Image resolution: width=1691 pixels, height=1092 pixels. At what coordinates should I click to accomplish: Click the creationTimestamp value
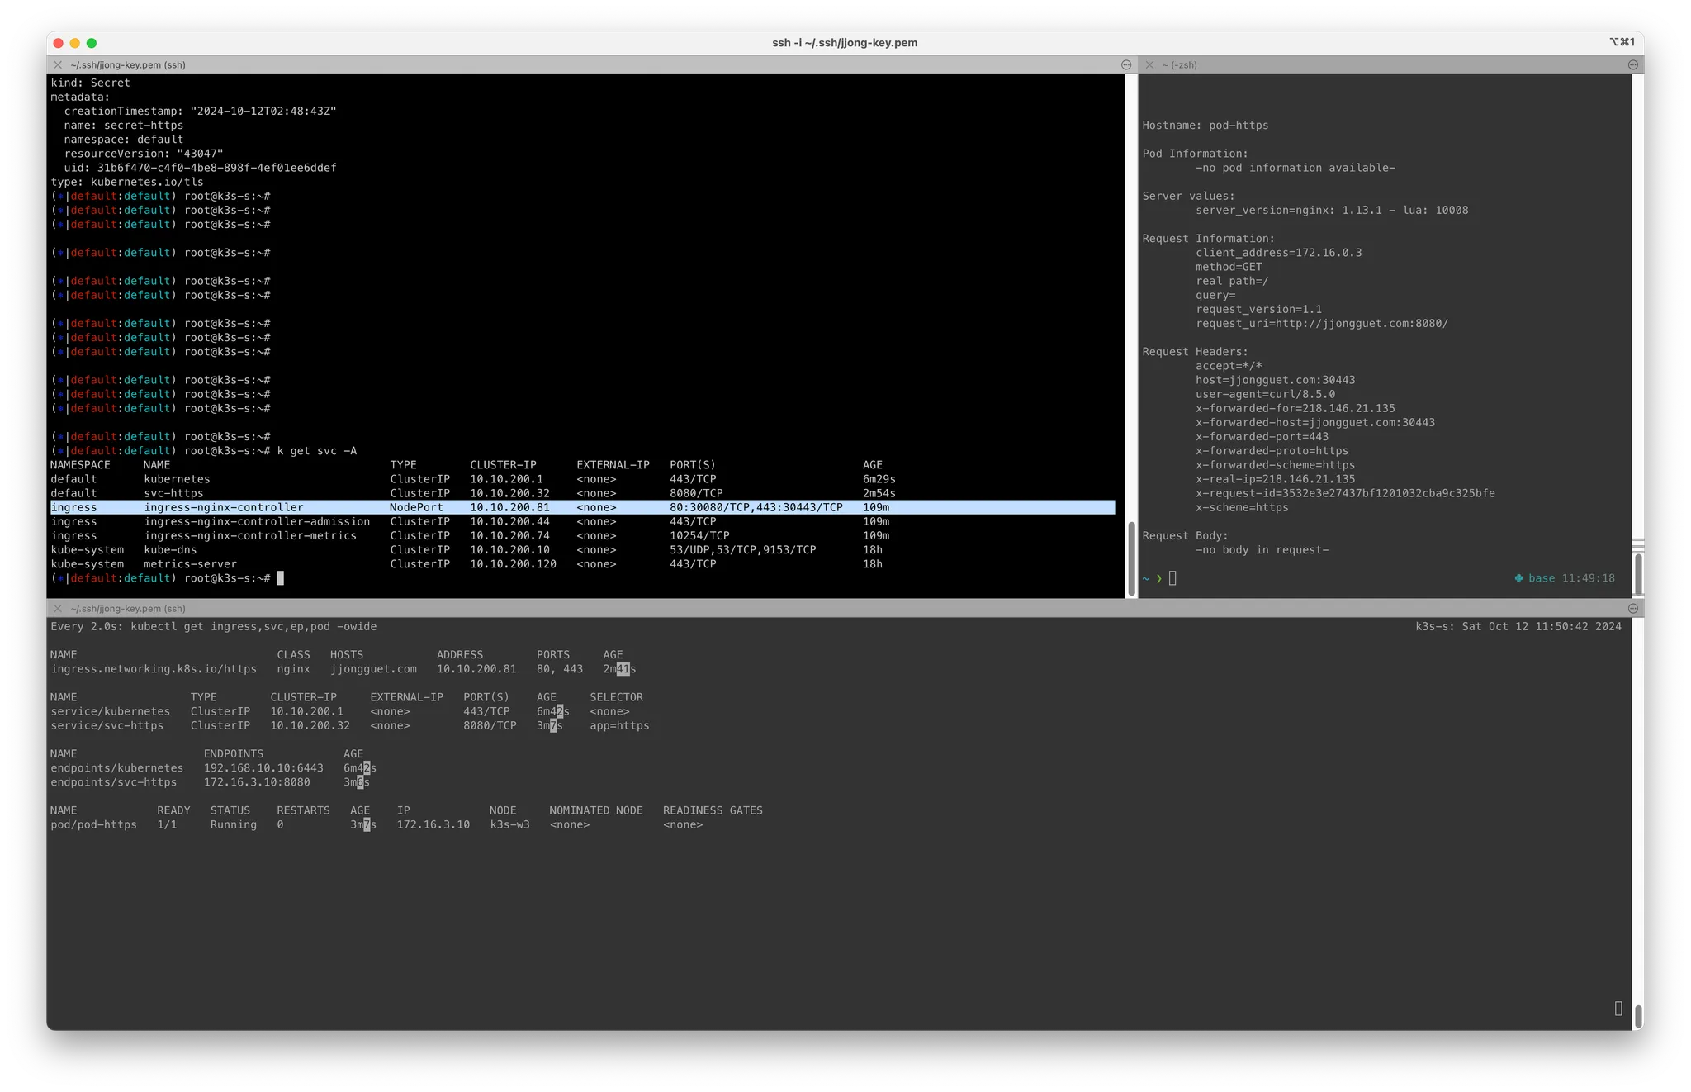(x=263, y=111)
